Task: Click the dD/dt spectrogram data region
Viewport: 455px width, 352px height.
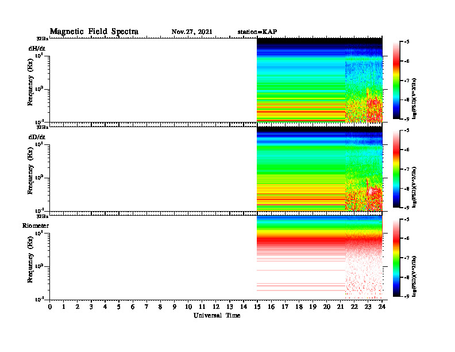Action: pos(319,169)
